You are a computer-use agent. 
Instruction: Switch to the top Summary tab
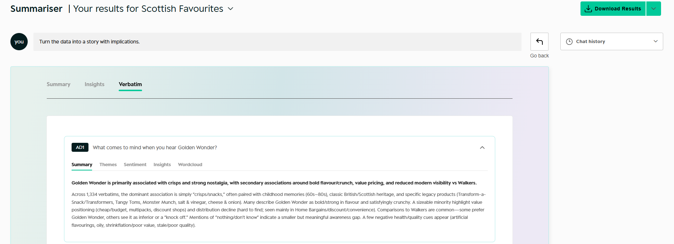(58, 84)
